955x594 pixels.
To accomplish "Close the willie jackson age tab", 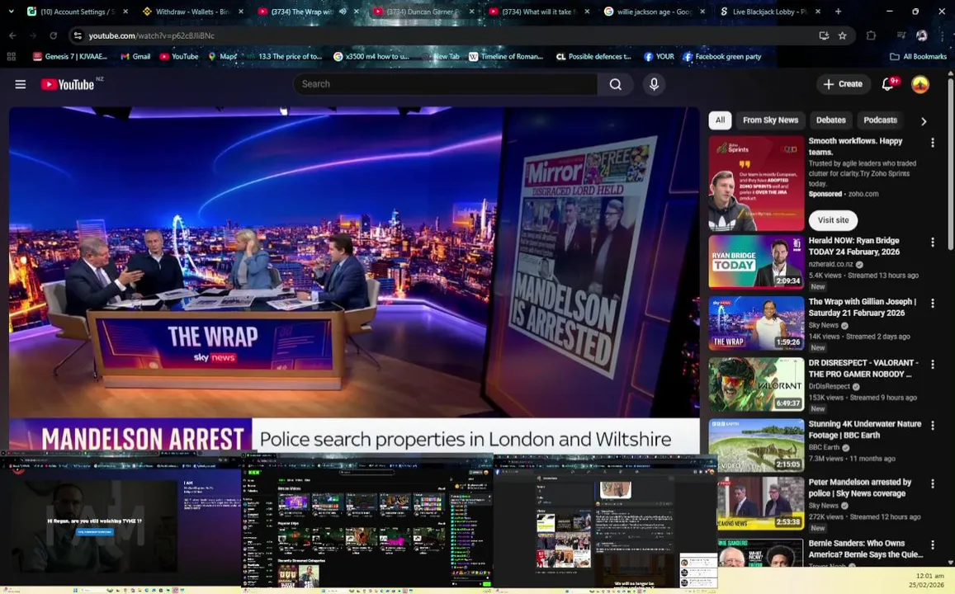I will pyautogui.click(x=702, y=11).
